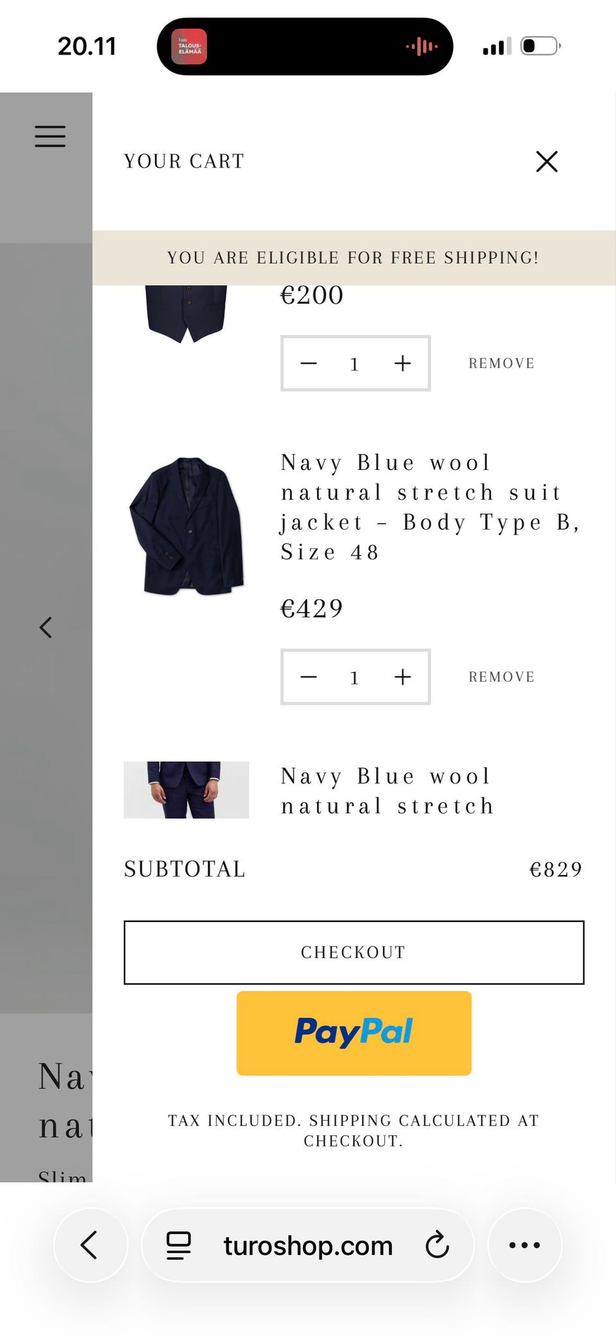Increase vest quantity with plus
Screen dimensions: 616x1336
tap(402, 363)
